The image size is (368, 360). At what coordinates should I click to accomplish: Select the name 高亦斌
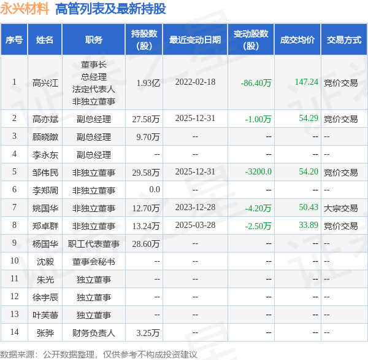pyautogui.click(x=45, y=119)
